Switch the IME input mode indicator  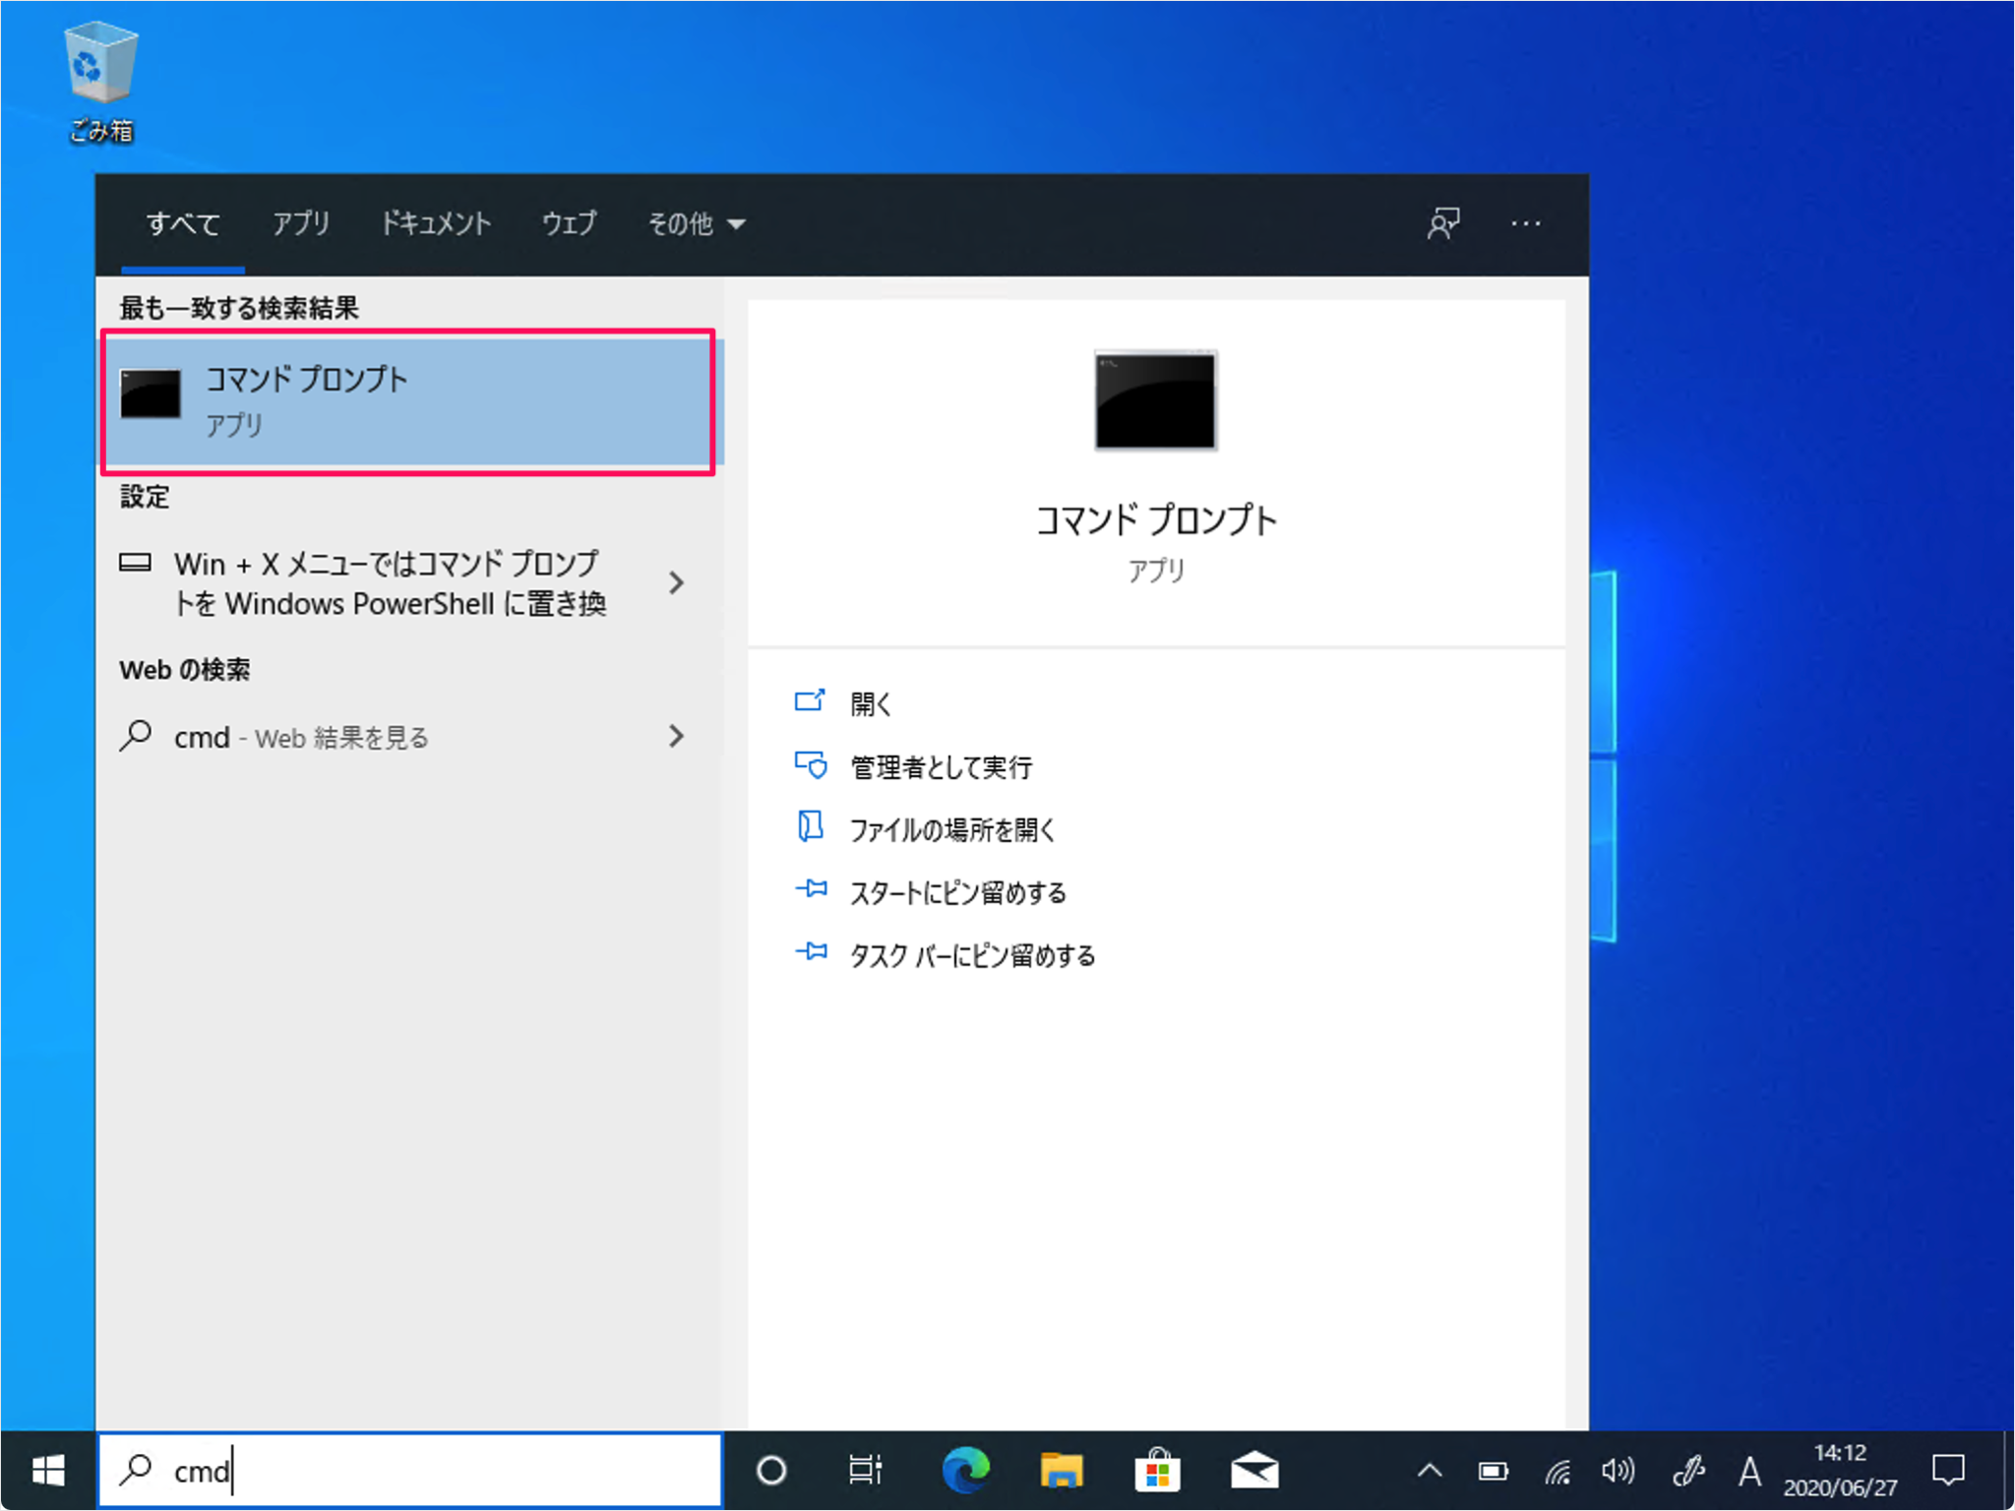click(x=1750, y=1470)
